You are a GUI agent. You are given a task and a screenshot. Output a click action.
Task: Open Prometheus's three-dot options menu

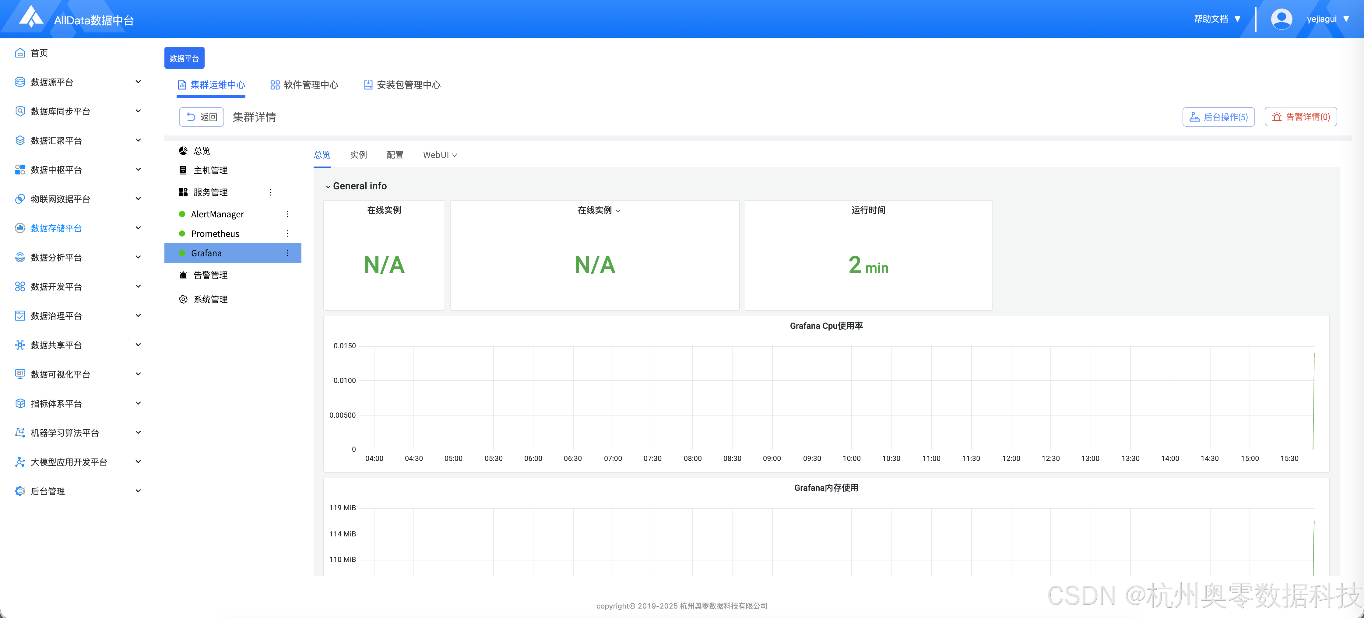(x=287, y=234)
